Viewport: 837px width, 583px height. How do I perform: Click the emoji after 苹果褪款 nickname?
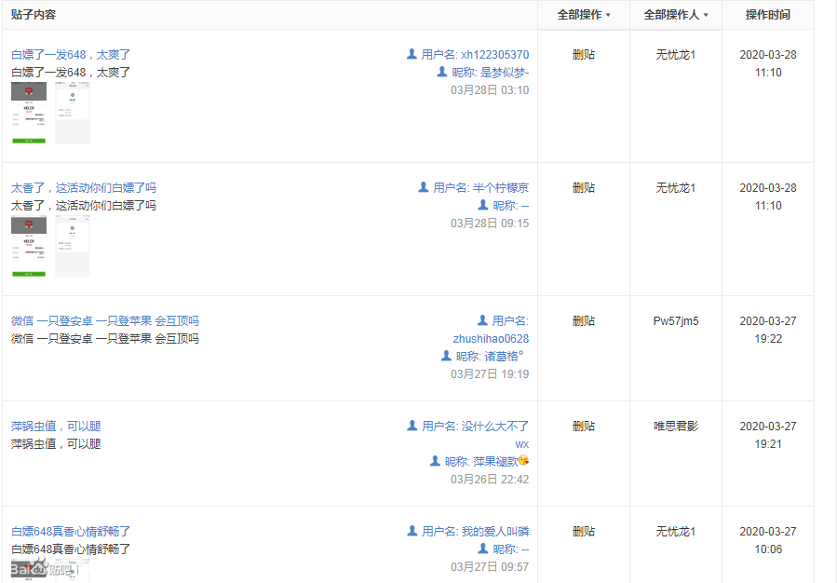(524, 462)
